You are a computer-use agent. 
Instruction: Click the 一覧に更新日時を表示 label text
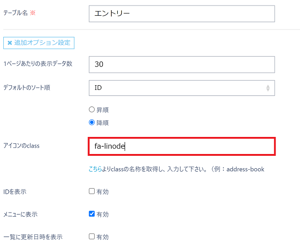(32, 237)
